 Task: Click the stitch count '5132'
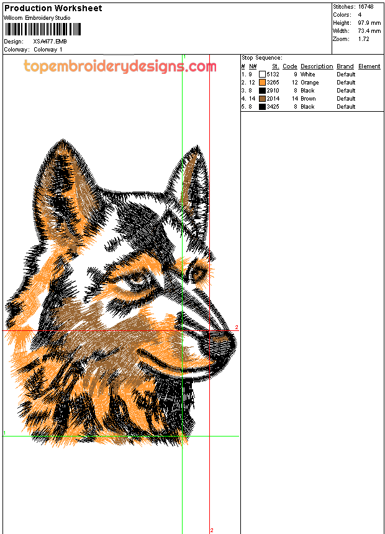click(273, 75)
